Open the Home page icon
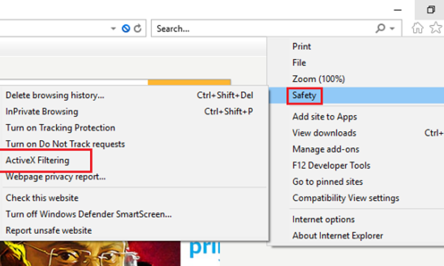 (417, 28)
